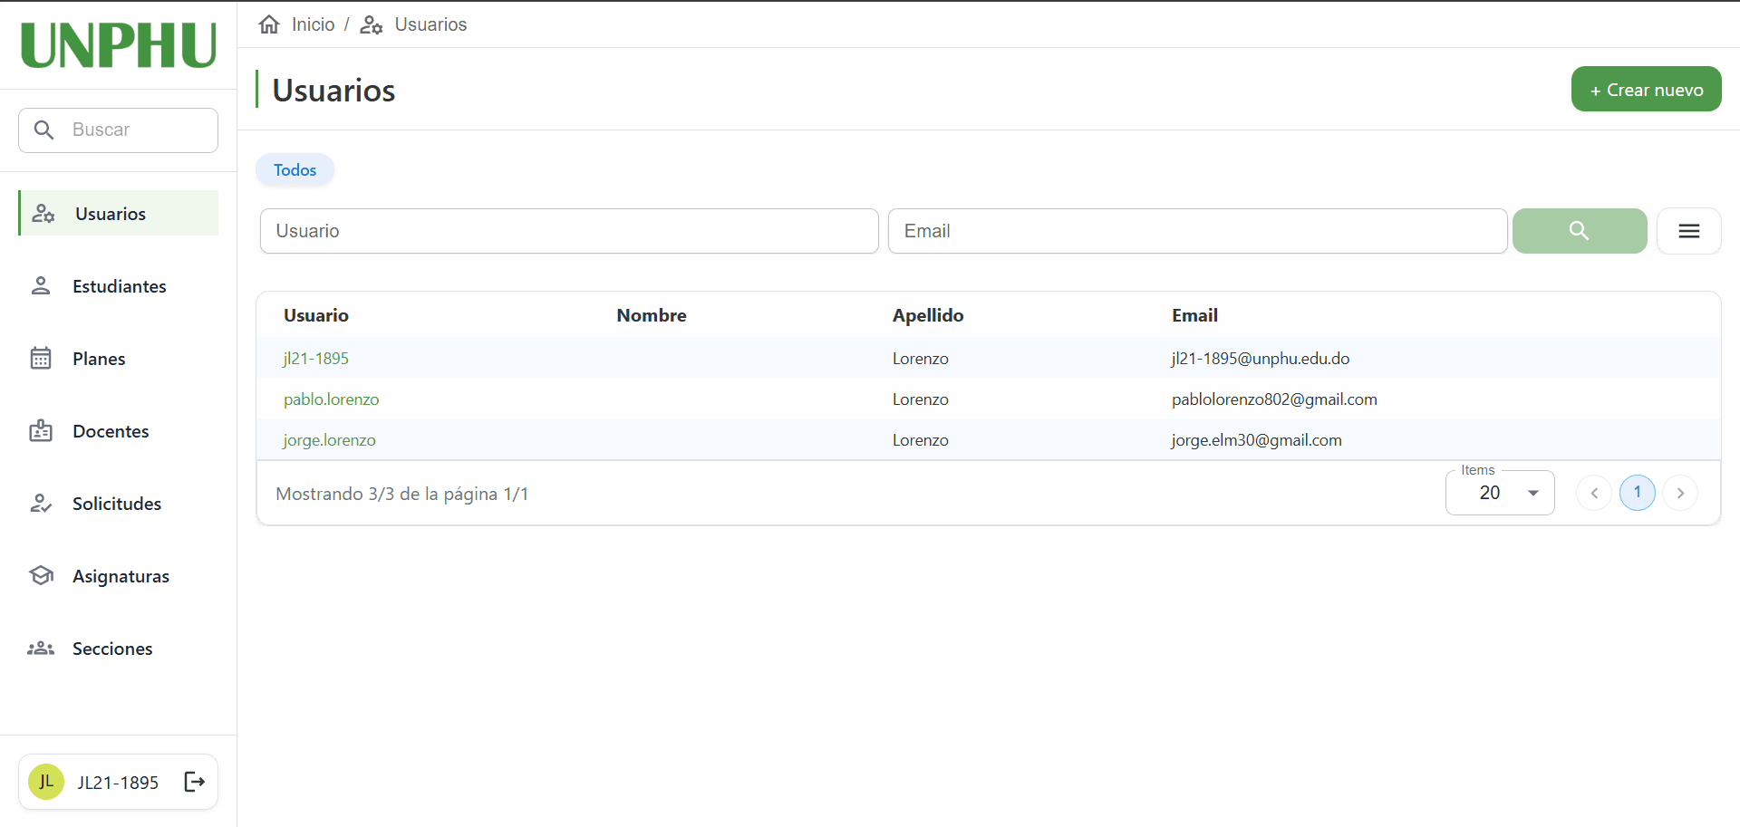Sort by Apellido column header

point(928,315)
